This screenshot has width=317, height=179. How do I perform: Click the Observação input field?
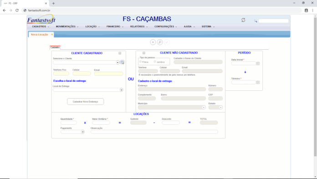(154, 132)
